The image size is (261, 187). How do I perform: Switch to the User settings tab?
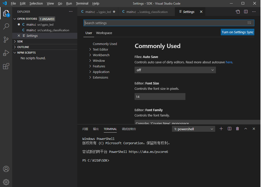click(89, 33)
